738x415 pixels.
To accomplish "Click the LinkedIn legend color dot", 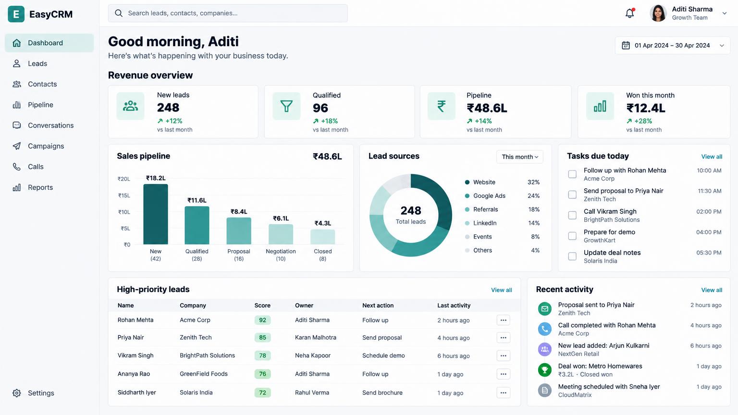I will [x=467, y=223].
